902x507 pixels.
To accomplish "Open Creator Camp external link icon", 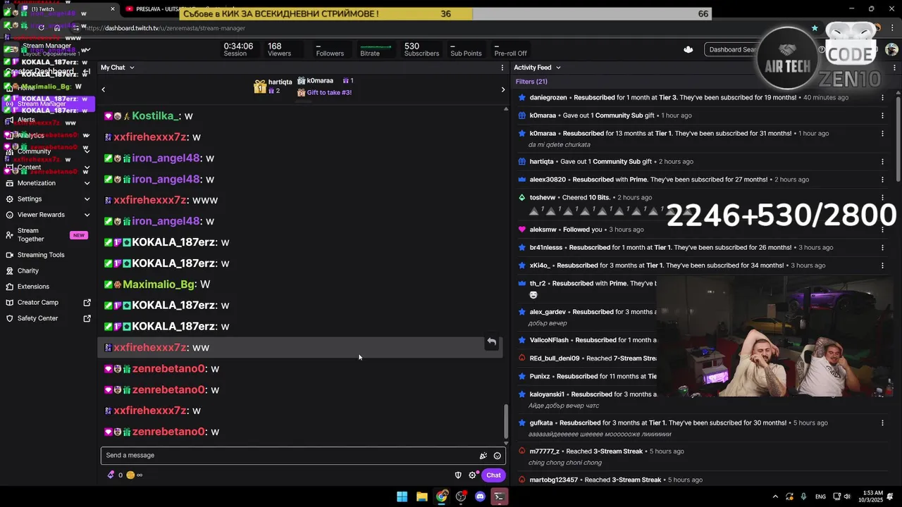I will pyautogui.click(x=87, y=303).
